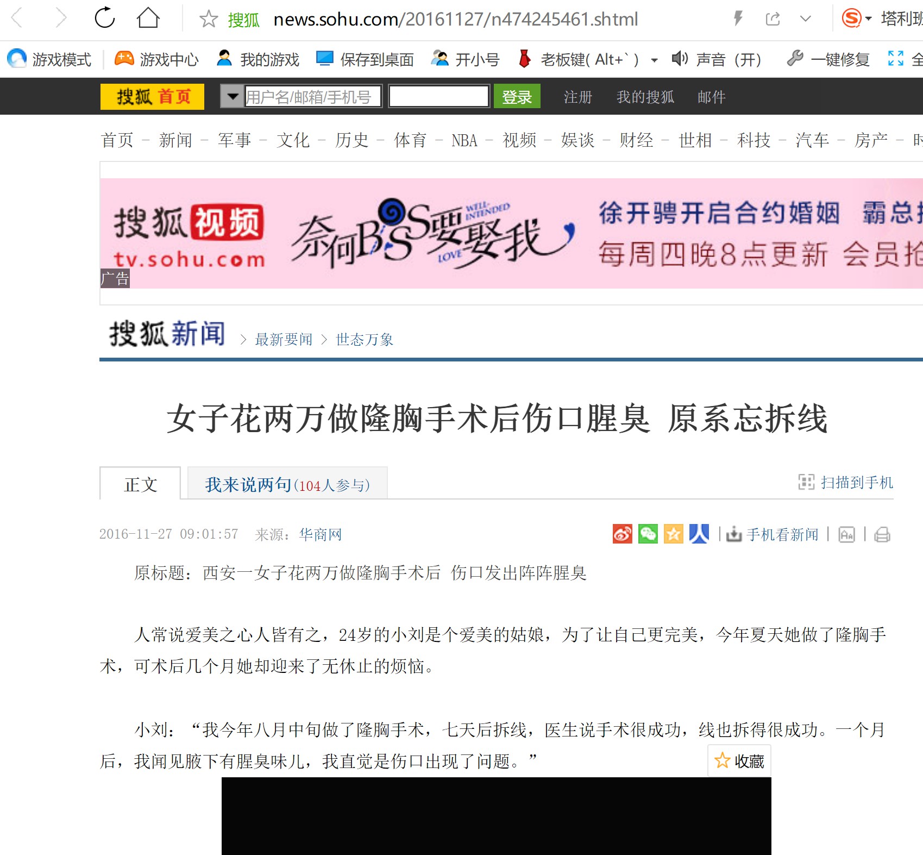Open 我的游戏 toolbar item

tap(258, 59)
